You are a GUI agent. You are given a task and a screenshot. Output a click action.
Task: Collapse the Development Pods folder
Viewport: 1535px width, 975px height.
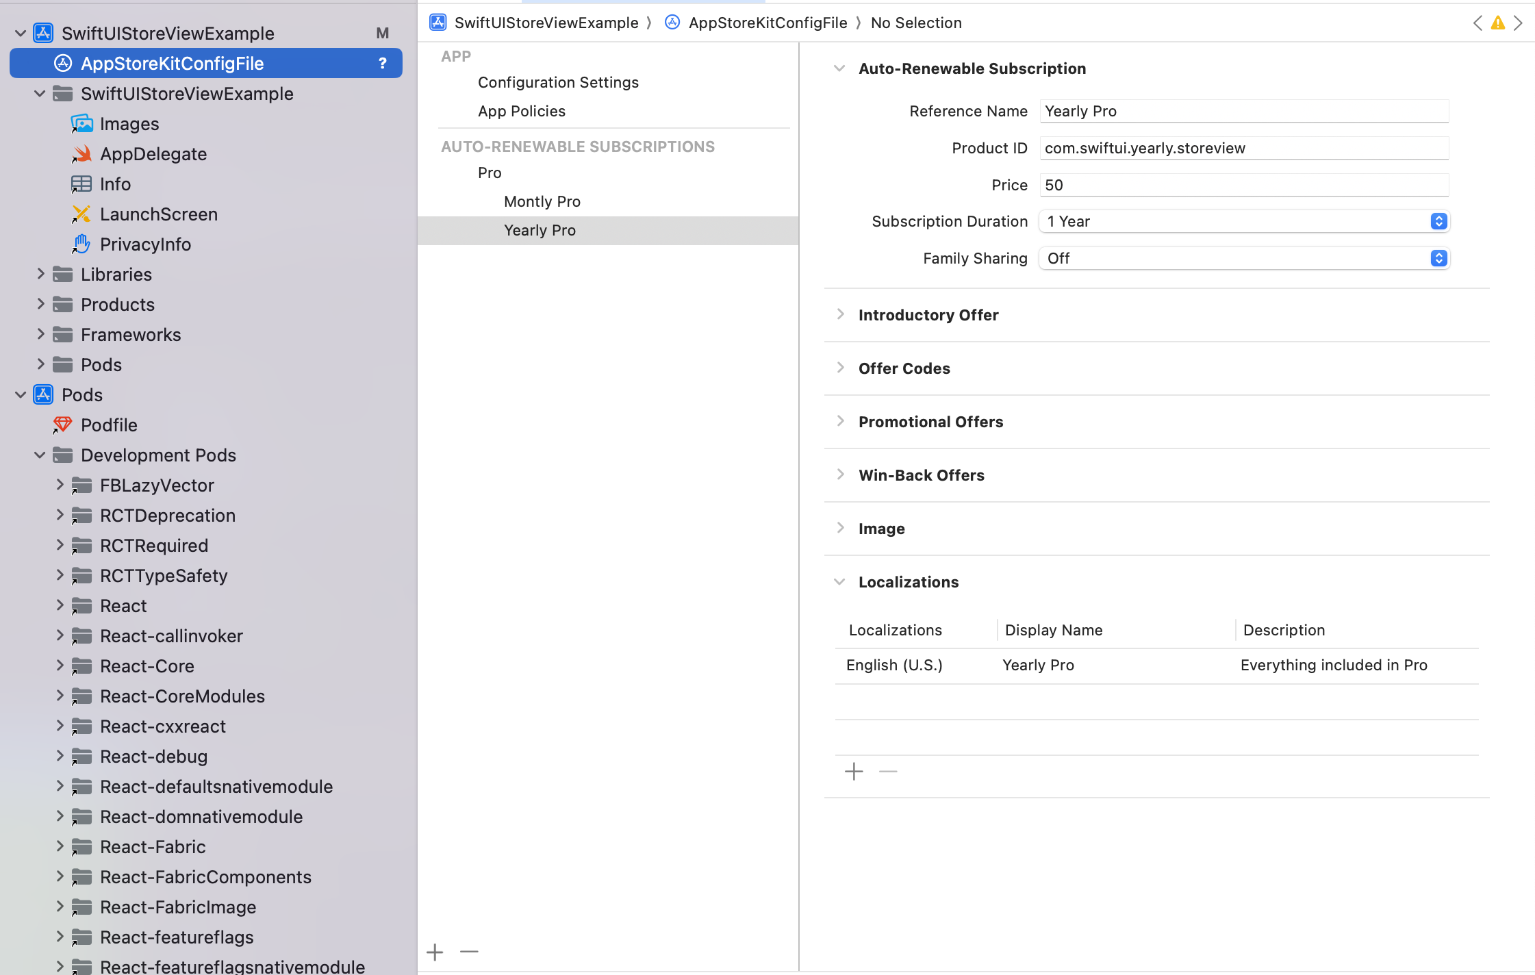click(40, 455)
